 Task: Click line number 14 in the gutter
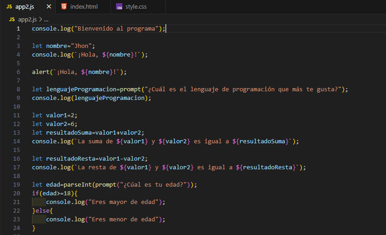click(x=16, y=141)
